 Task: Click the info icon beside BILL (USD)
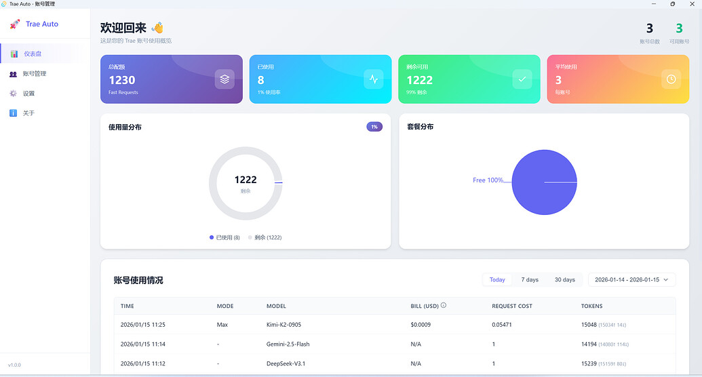click(444, 305)
